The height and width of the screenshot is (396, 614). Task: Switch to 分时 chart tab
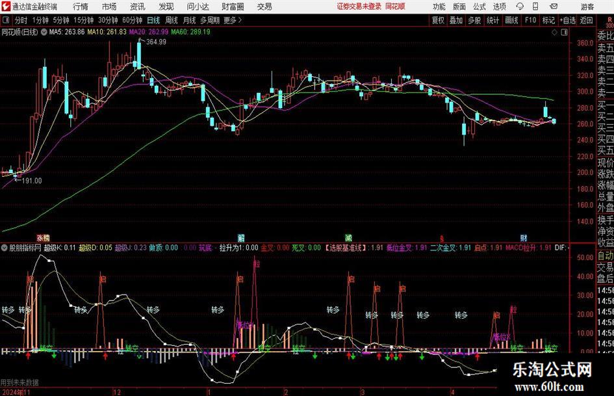21,20
